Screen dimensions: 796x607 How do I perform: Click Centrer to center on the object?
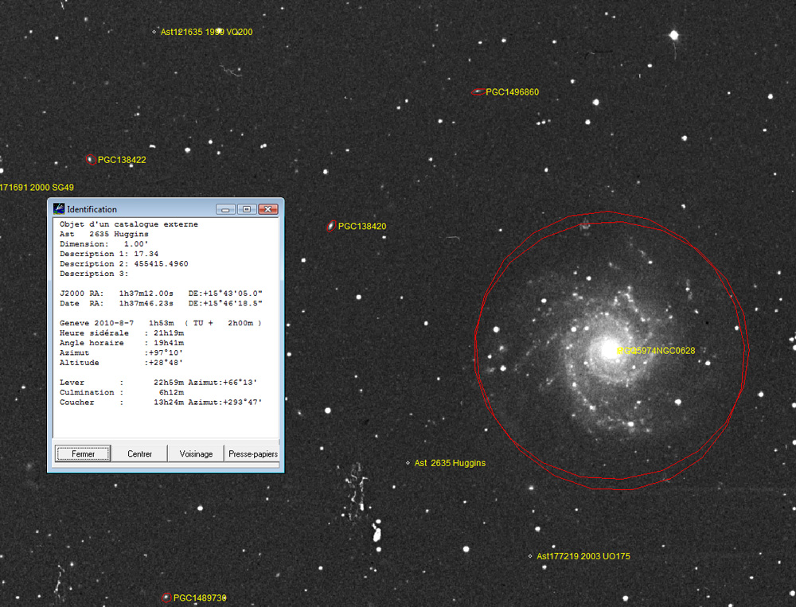pyautogui.click(x=139, y=453)
